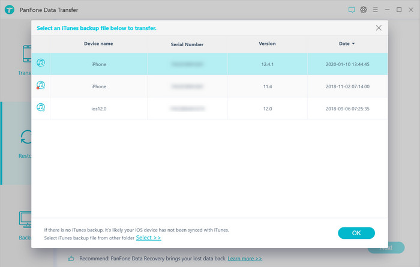Click date 2018-11-02 07:14:00
The image size is (420, 267).
click(347, 86)
